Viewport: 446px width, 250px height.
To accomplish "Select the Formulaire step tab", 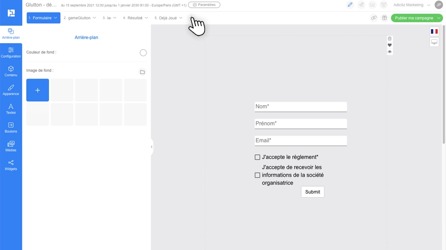I will point(44,18).
